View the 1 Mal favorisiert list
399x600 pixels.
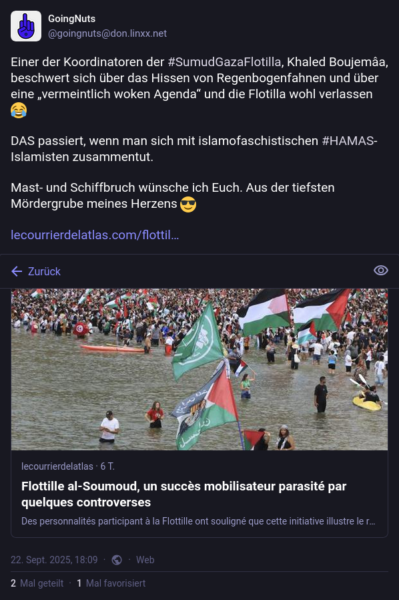[111, 583]
